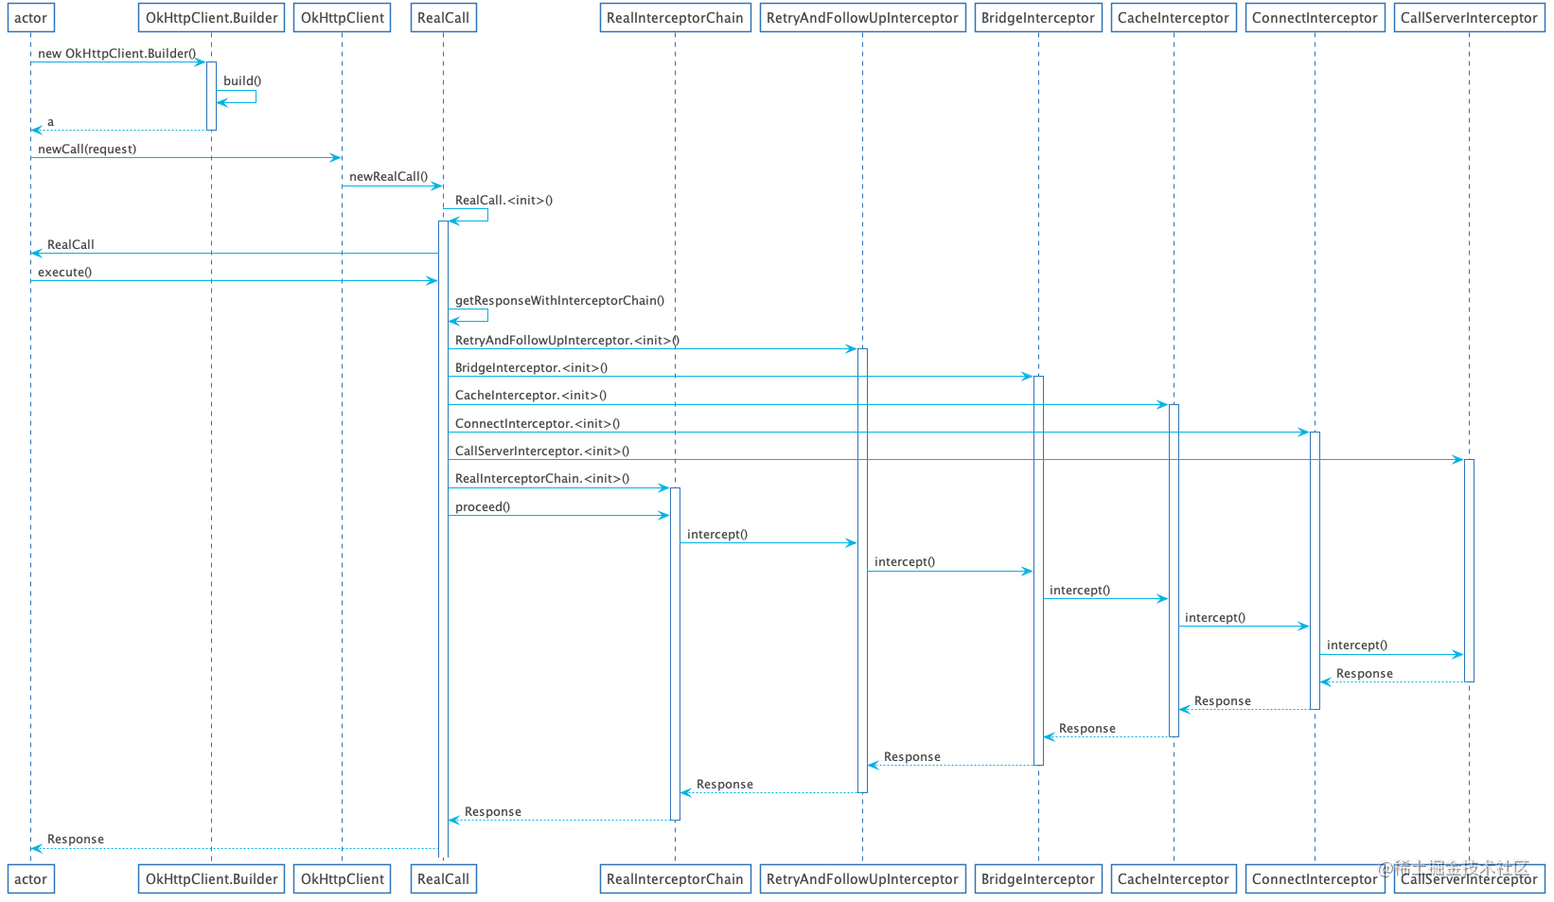Select the top ConnectInterceptor participant box
This screenshot has width=1554, height=902.
click(x=1315, y=18)
